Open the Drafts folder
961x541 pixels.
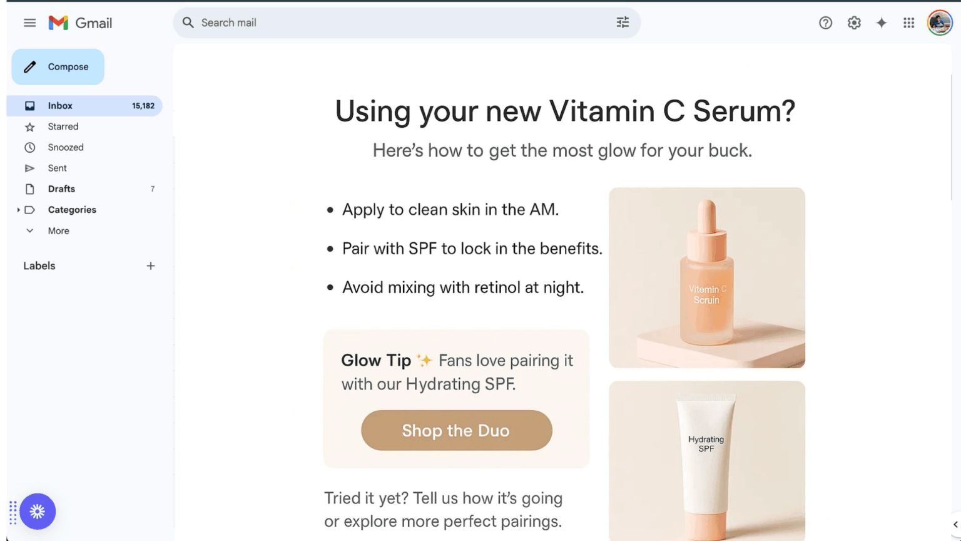click(85, 189)
